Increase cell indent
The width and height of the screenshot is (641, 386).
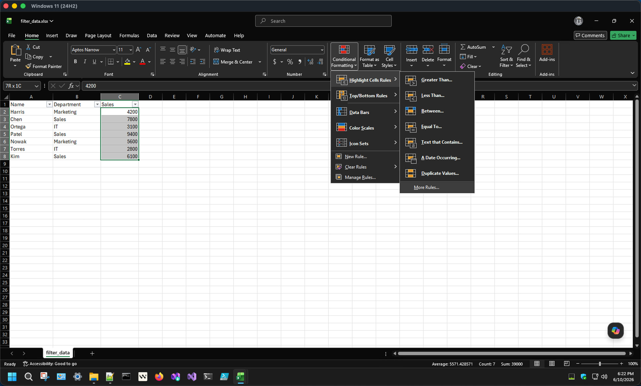[203, 62]
